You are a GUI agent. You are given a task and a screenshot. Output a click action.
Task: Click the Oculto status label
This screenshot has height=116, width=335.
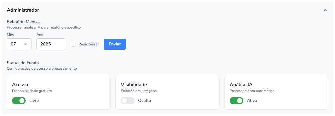click(x=144, y=100)
